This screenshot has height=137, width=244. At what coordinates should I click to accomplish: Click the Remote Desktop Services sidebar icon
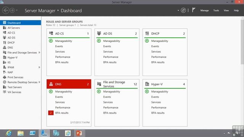[5, 82]
